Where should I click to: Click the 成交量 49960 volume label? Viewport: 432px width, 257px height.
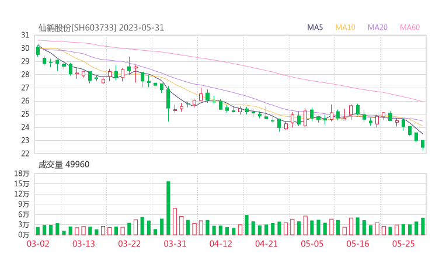[64, 165]
